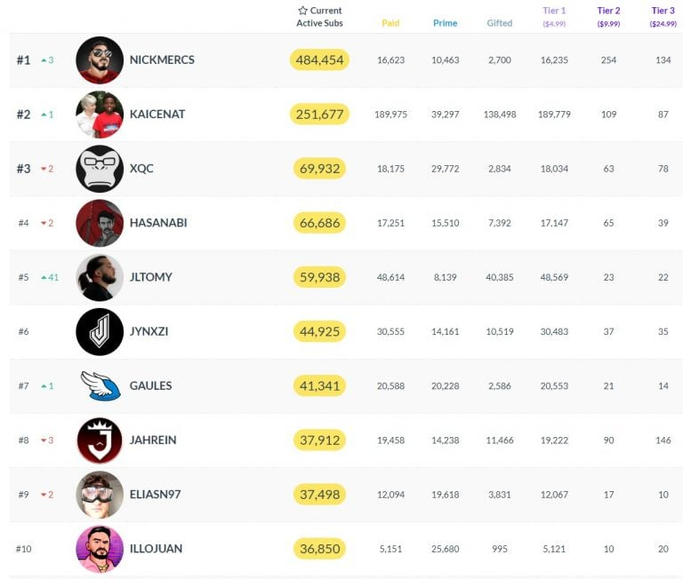
Task: Select the XQC gorilla avatar
Action: click(x=100, y=169)
